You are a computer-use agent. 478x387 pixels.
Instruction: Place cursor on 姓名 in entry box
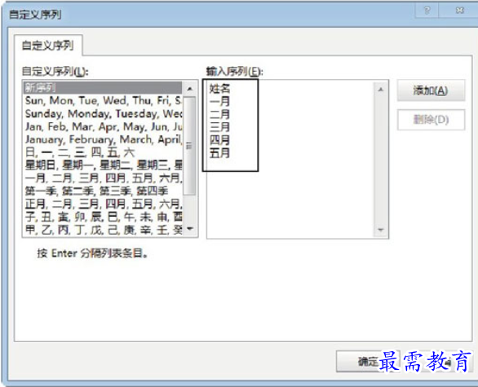point(219,89)
